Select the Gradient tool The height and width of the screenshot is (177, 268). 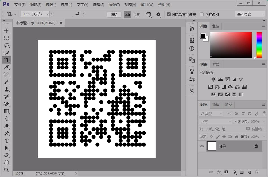click(x=6, y=111)
